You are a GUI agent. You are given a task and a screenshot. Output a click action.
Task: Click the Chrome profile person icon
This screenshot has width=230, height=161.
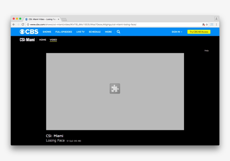[216, 18]
